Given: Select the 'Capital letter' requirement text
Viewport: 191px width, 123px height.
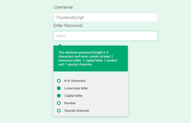Looking at the screenshot, I should (x=73, y=96).
